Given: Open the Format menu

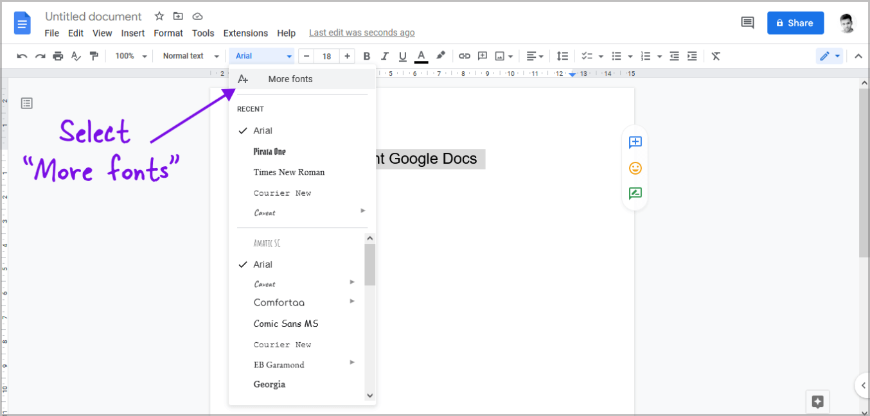Looking at the screenshot, I should 168,33.
